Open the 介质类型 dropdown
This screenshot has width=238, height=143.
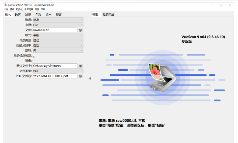click(58, 40)
